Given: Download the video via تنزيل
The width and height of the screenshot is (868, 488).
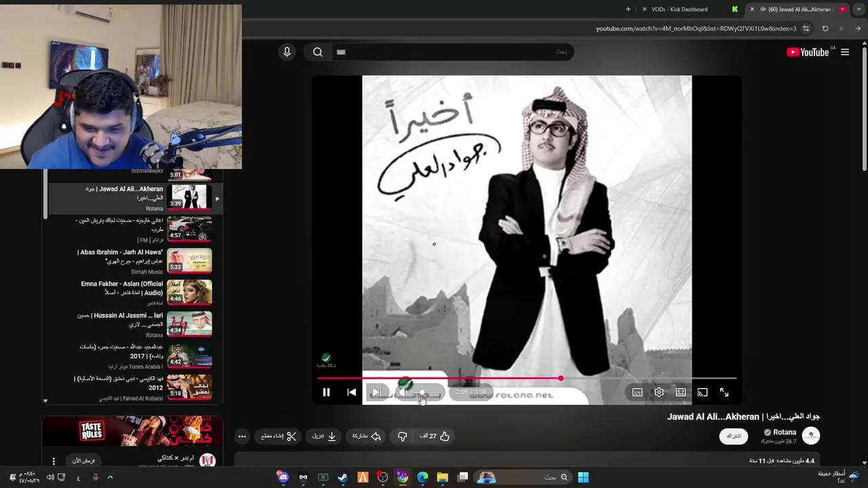Looking at the screenshot, I should [x=324, y=436].
